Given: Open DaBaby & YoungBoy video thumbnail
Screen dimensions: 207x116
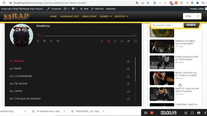Looking at the screenshot, I should 162,46.
